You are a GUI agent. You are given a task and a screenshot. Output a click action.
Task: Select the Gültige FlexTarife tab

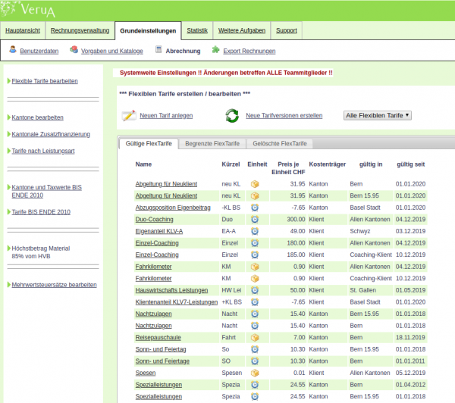149,143
